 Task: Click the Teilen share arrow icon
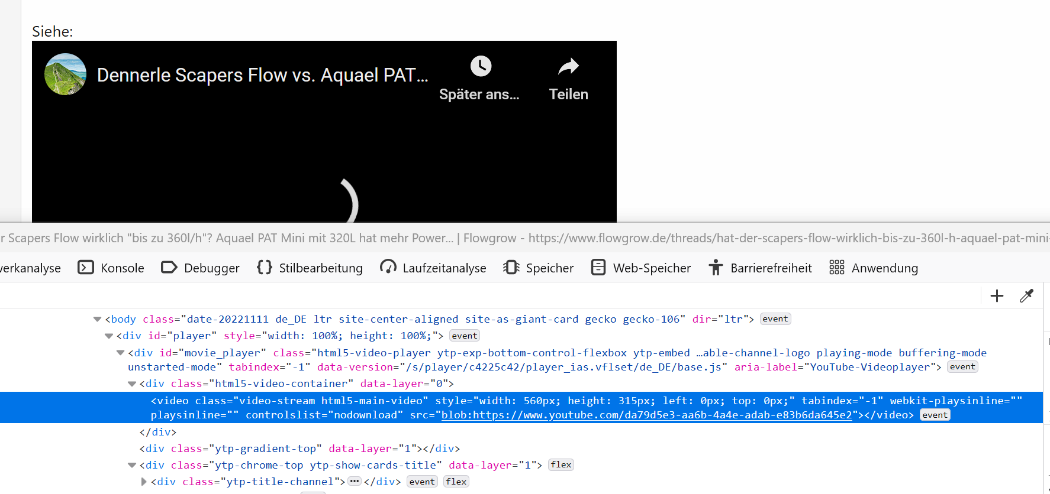pyautogui.click(x=569, y=66)
